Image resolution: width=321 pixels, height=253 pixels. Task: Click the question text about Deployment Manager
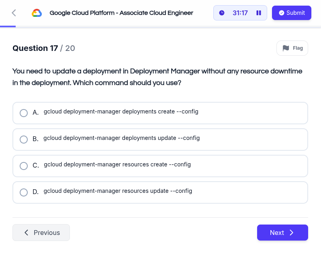pyautogui.click(x=157, y=77)
